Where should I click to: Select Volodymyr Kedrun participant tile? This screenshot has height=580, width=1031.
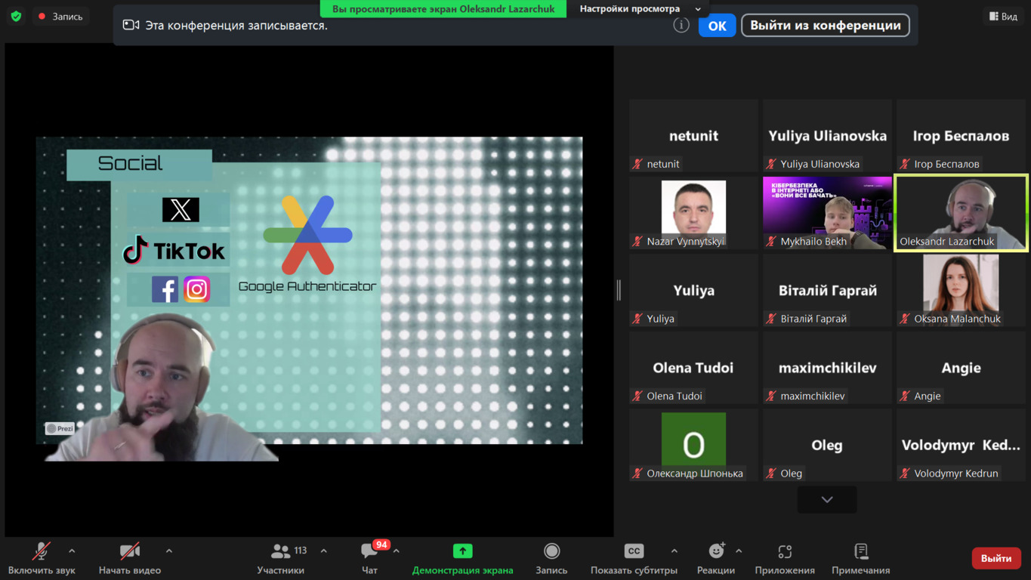961,445
